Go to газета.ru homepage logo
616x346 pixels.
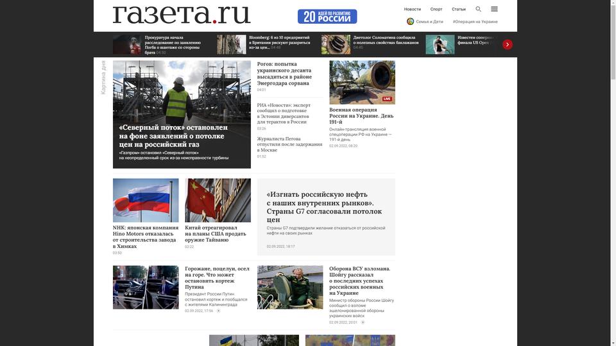pyautogui.click(x=182, y=15)
